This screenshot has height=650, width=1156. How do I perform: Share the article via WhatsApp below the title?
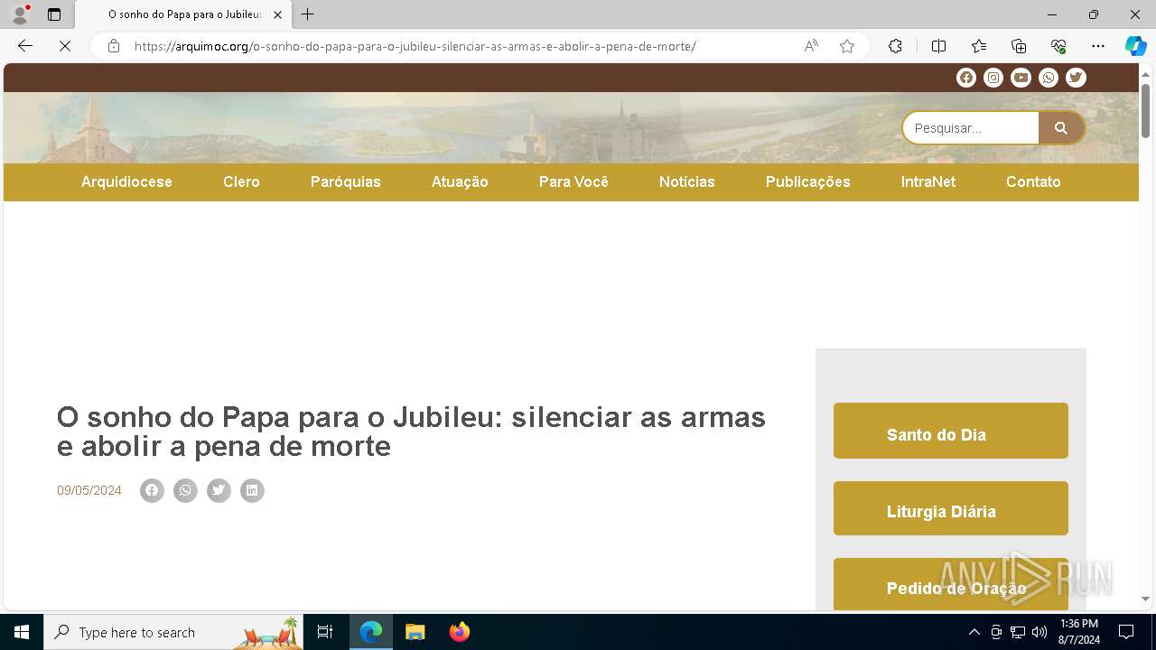click(185, 490)
